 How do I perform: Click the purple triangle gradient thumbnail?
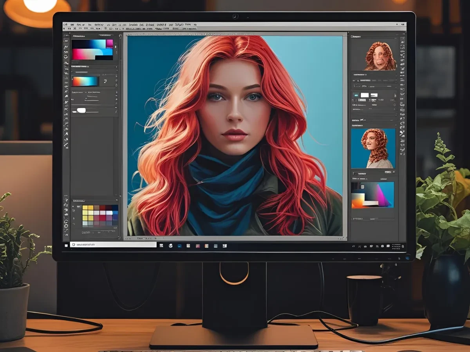[372, 195]
